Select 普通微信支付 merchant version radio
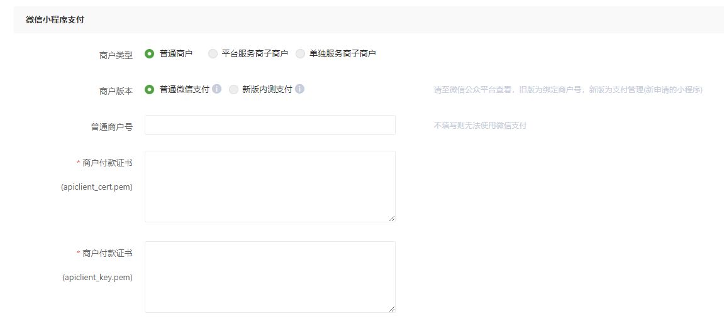Image resolution: width=724 pixels, height=331 pixels. 150,90
